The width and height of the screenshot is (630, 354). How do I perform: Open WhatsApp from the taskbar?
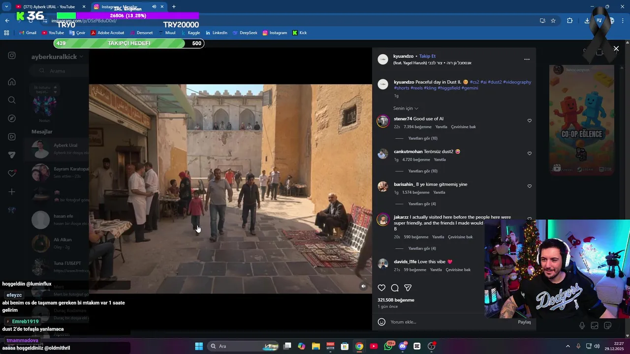click(388, 346)
